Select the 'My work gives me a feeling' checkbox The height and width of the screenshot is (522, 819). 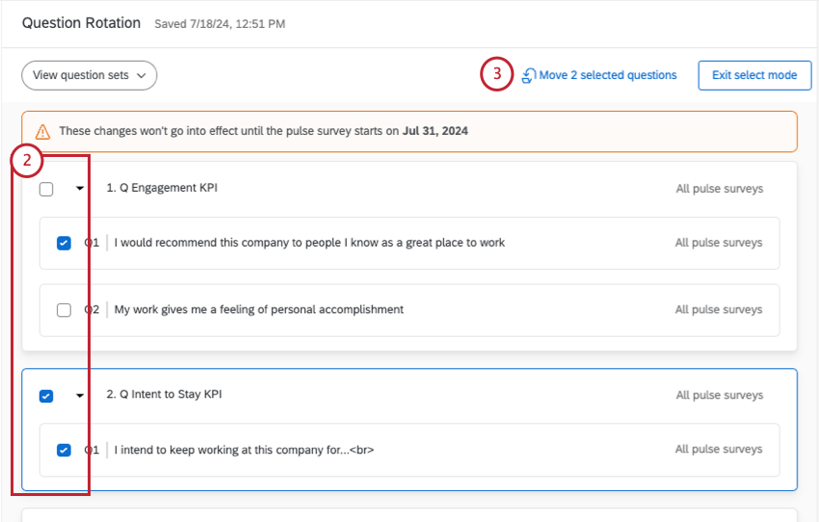(x=64, y=310)
